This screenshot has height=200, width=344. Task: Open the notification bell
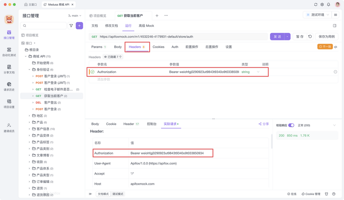328,4
